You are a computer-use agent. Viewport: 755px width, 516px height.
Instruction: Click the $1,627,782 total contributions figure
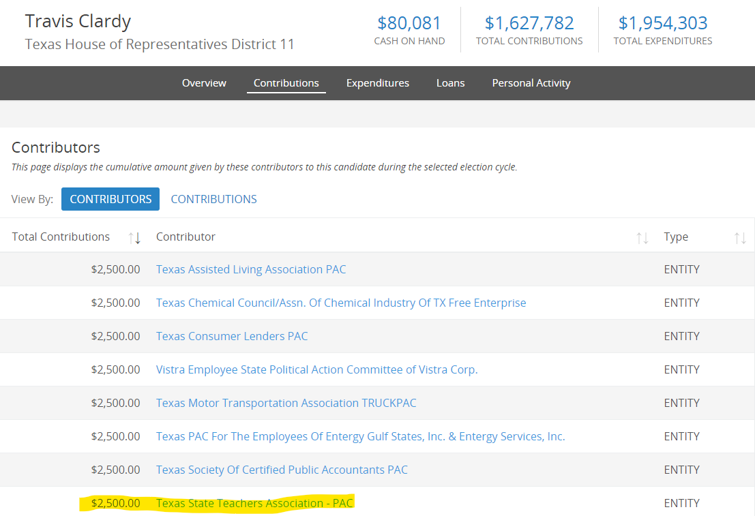529,23
